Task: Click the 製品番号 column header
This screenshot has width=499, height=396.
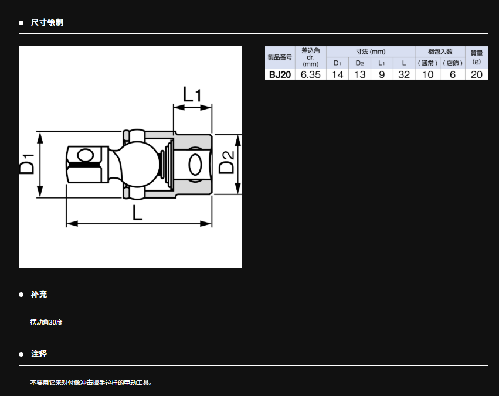Action: click(x=280, y=57)
